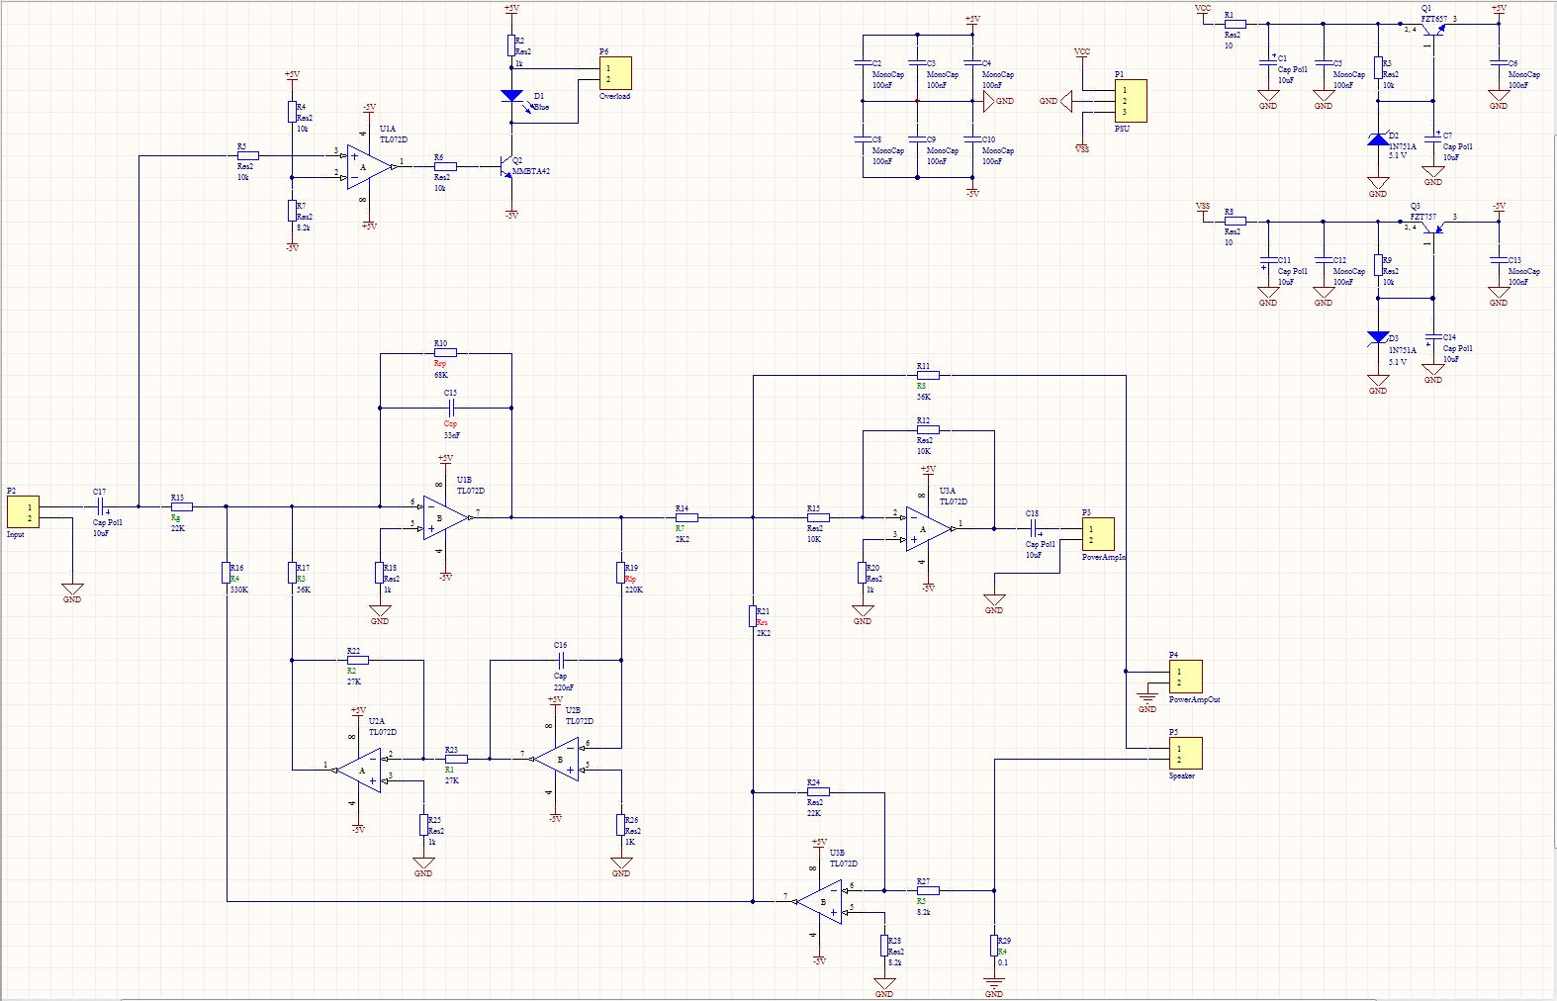Image resolution: width=1557 pixels, height=1001 pixels.
Task: Select the R11 resistor body
Action: (x=929, y=375)
